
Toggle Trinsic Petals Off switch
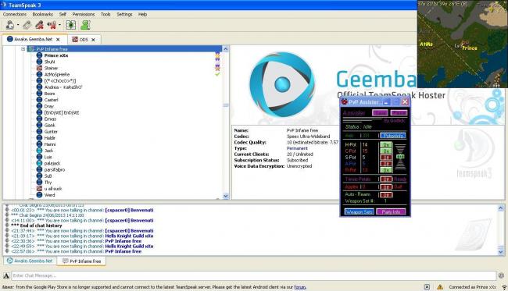coord(386,179)
